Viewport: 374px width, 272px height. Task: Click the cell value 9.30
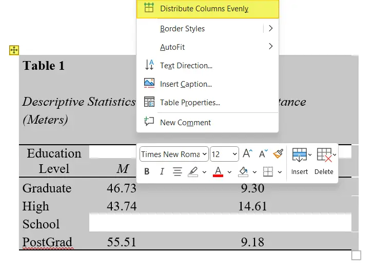(252, 188)
